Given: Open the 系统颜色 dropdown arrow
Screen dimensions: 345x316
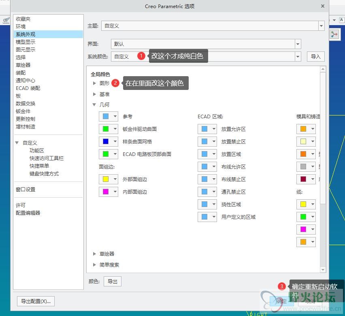Looking at the screenshot, I should (298, 57).
